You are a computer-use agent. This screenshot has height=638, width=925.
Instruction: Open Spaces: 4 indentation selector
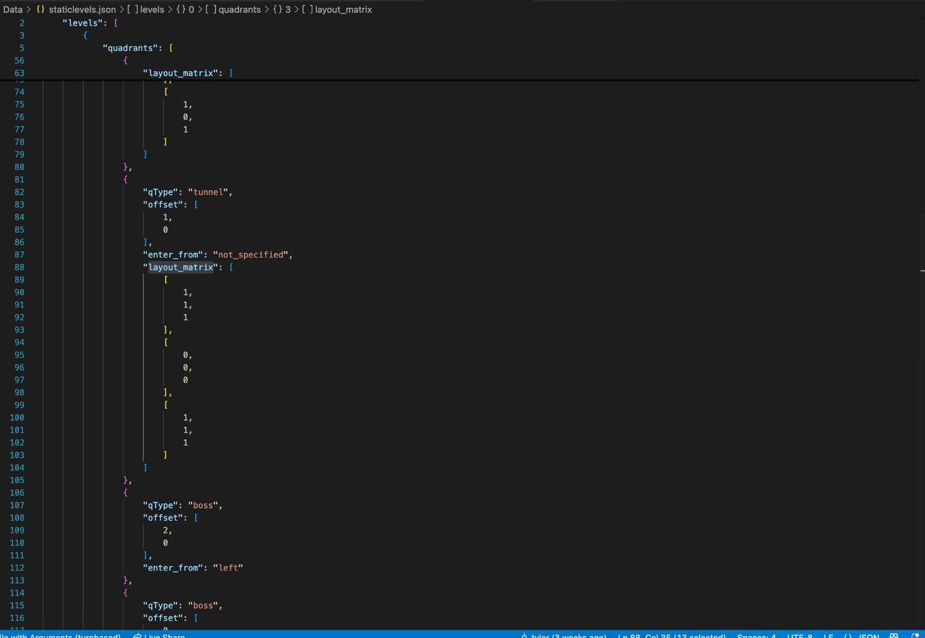coord(756,635)
